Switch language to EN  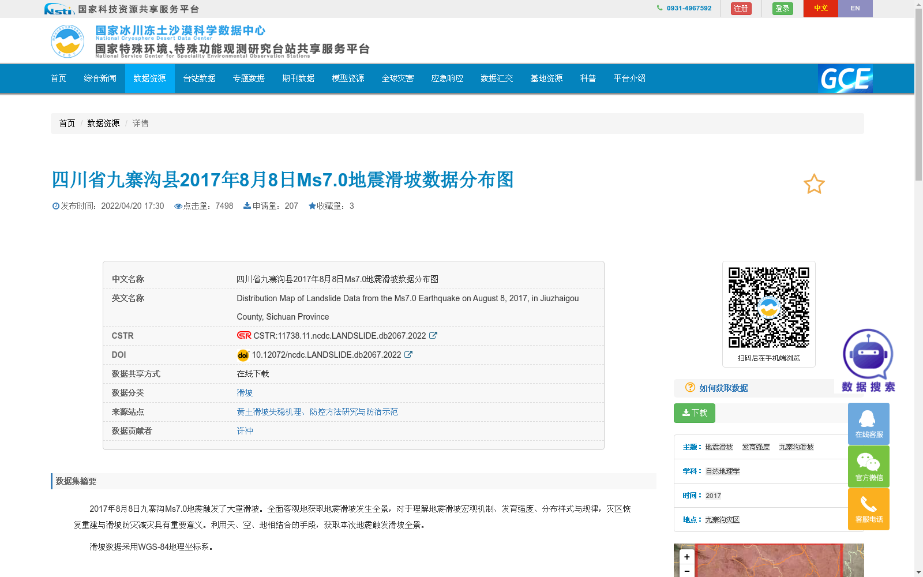[x=856, y=9]
